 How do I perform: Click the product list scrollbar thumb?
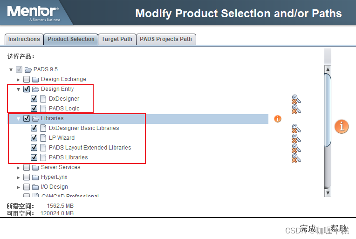[x=328, y=110]
